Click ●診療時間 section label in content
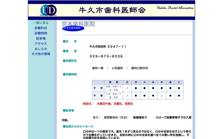This screenshot has height=139, width=223. pyautogui.click(x=70, y=74)
